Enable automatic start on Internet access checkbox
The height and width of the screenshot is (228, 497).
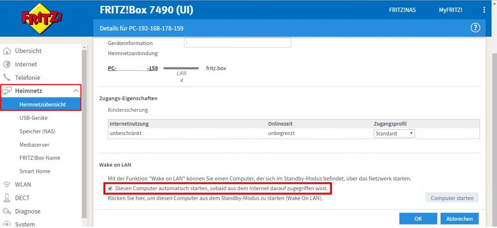(110, 188)
